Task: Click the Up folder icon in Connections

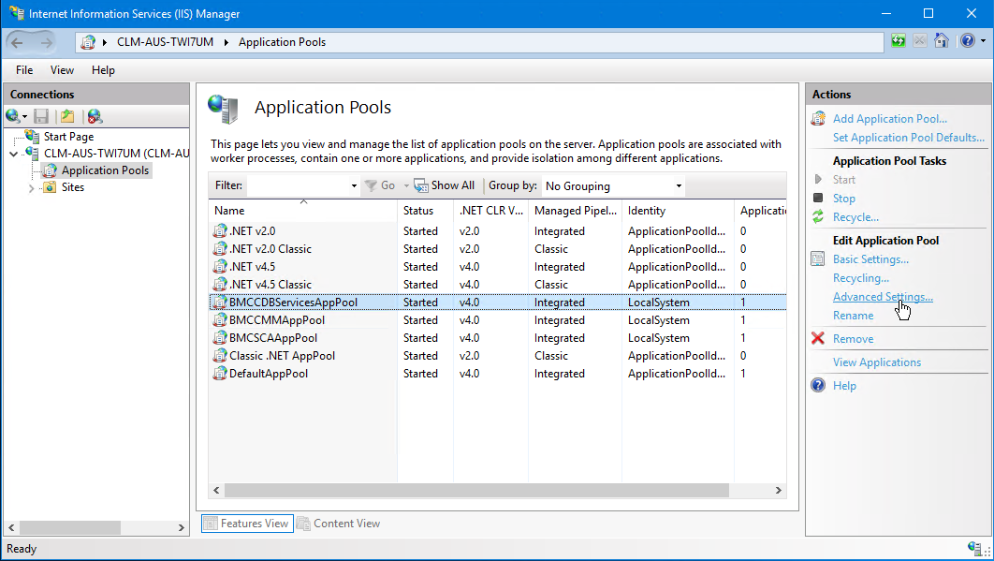Action: pos(67,116)
